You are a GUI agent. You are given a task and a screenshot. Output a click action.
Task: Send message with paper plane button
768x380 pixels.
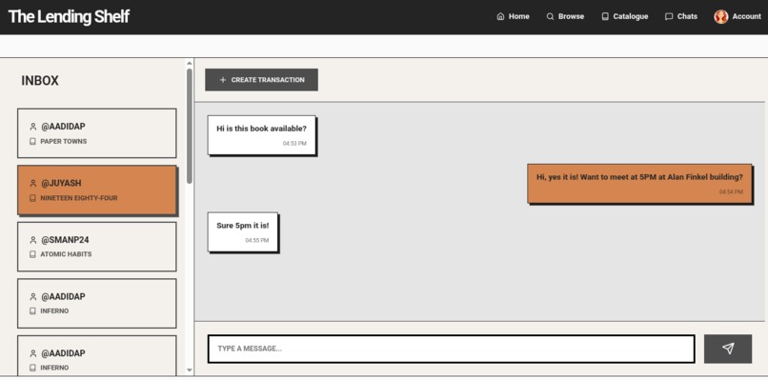coord(728,349)
